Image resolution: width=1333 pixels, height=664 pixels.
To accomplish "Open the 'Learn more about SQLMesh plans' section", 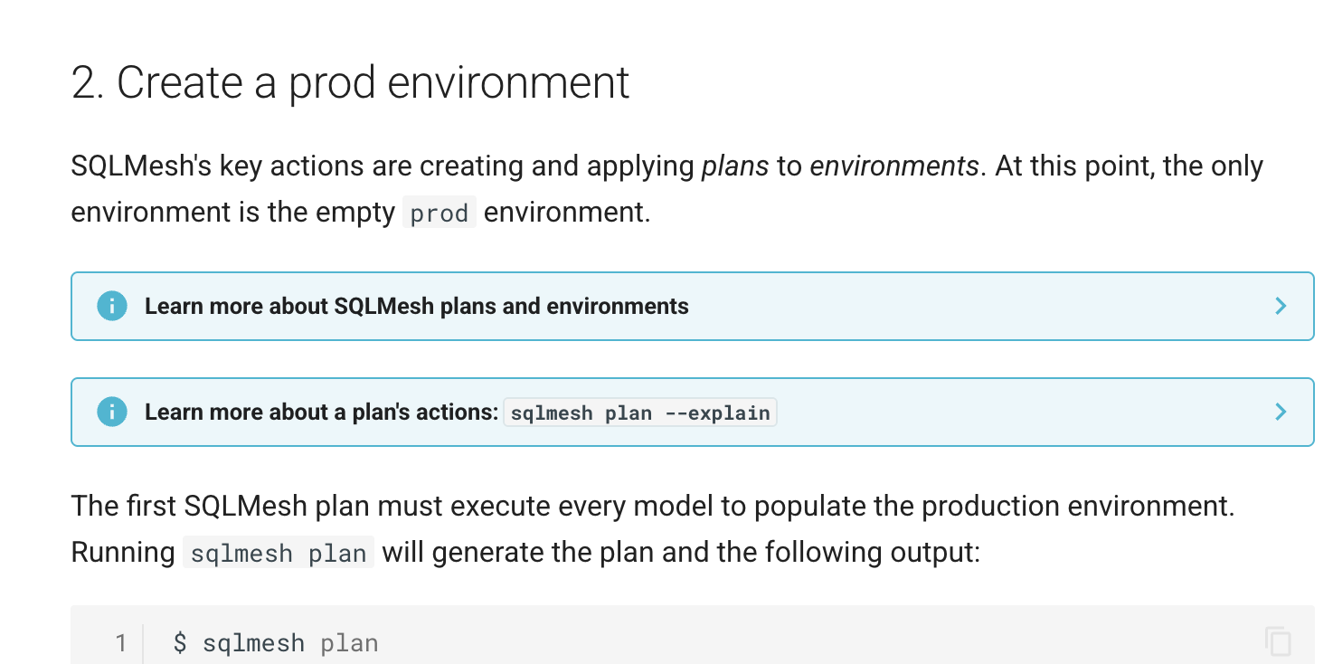I will point(417,306).
